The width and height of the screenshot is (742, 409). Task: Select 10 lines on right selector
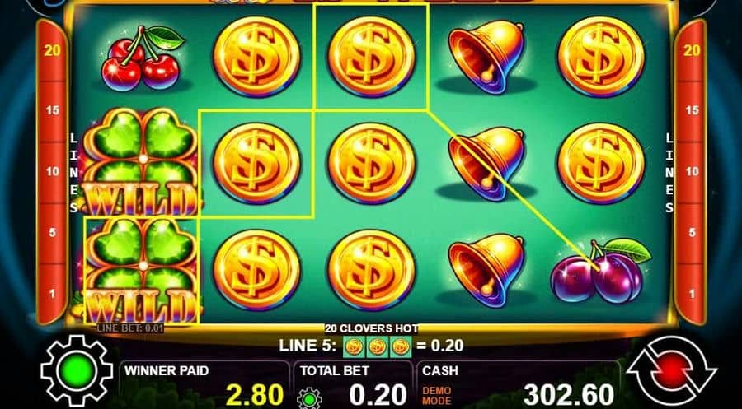click(x=692, y=171)
